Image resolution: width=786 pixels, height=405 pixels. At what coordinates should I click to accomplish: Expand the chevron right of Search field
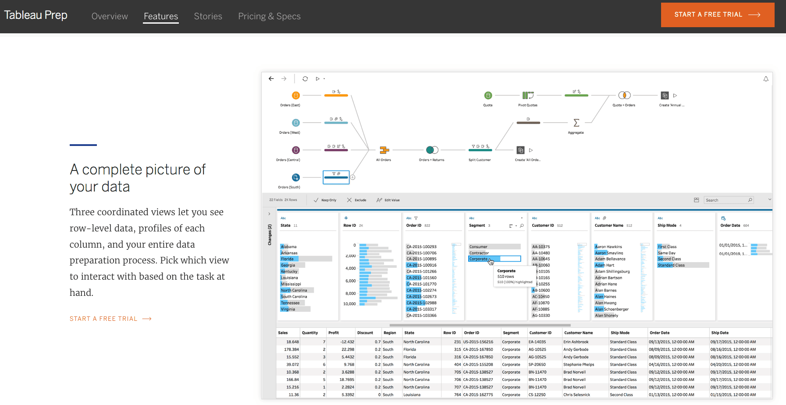point(770,199)
